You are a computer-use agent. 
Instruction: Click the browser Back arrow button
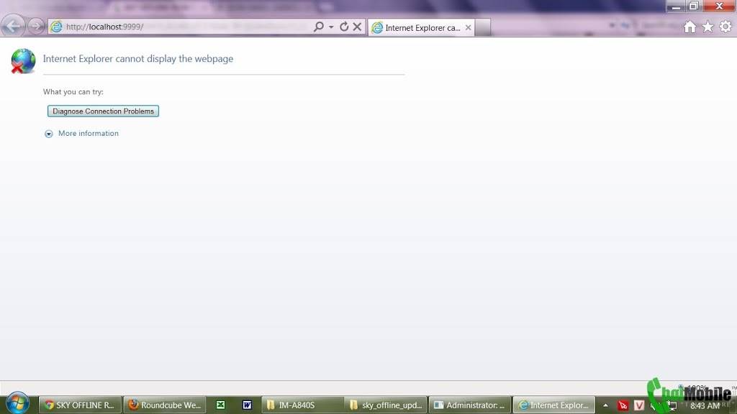[x=12, y=27]
